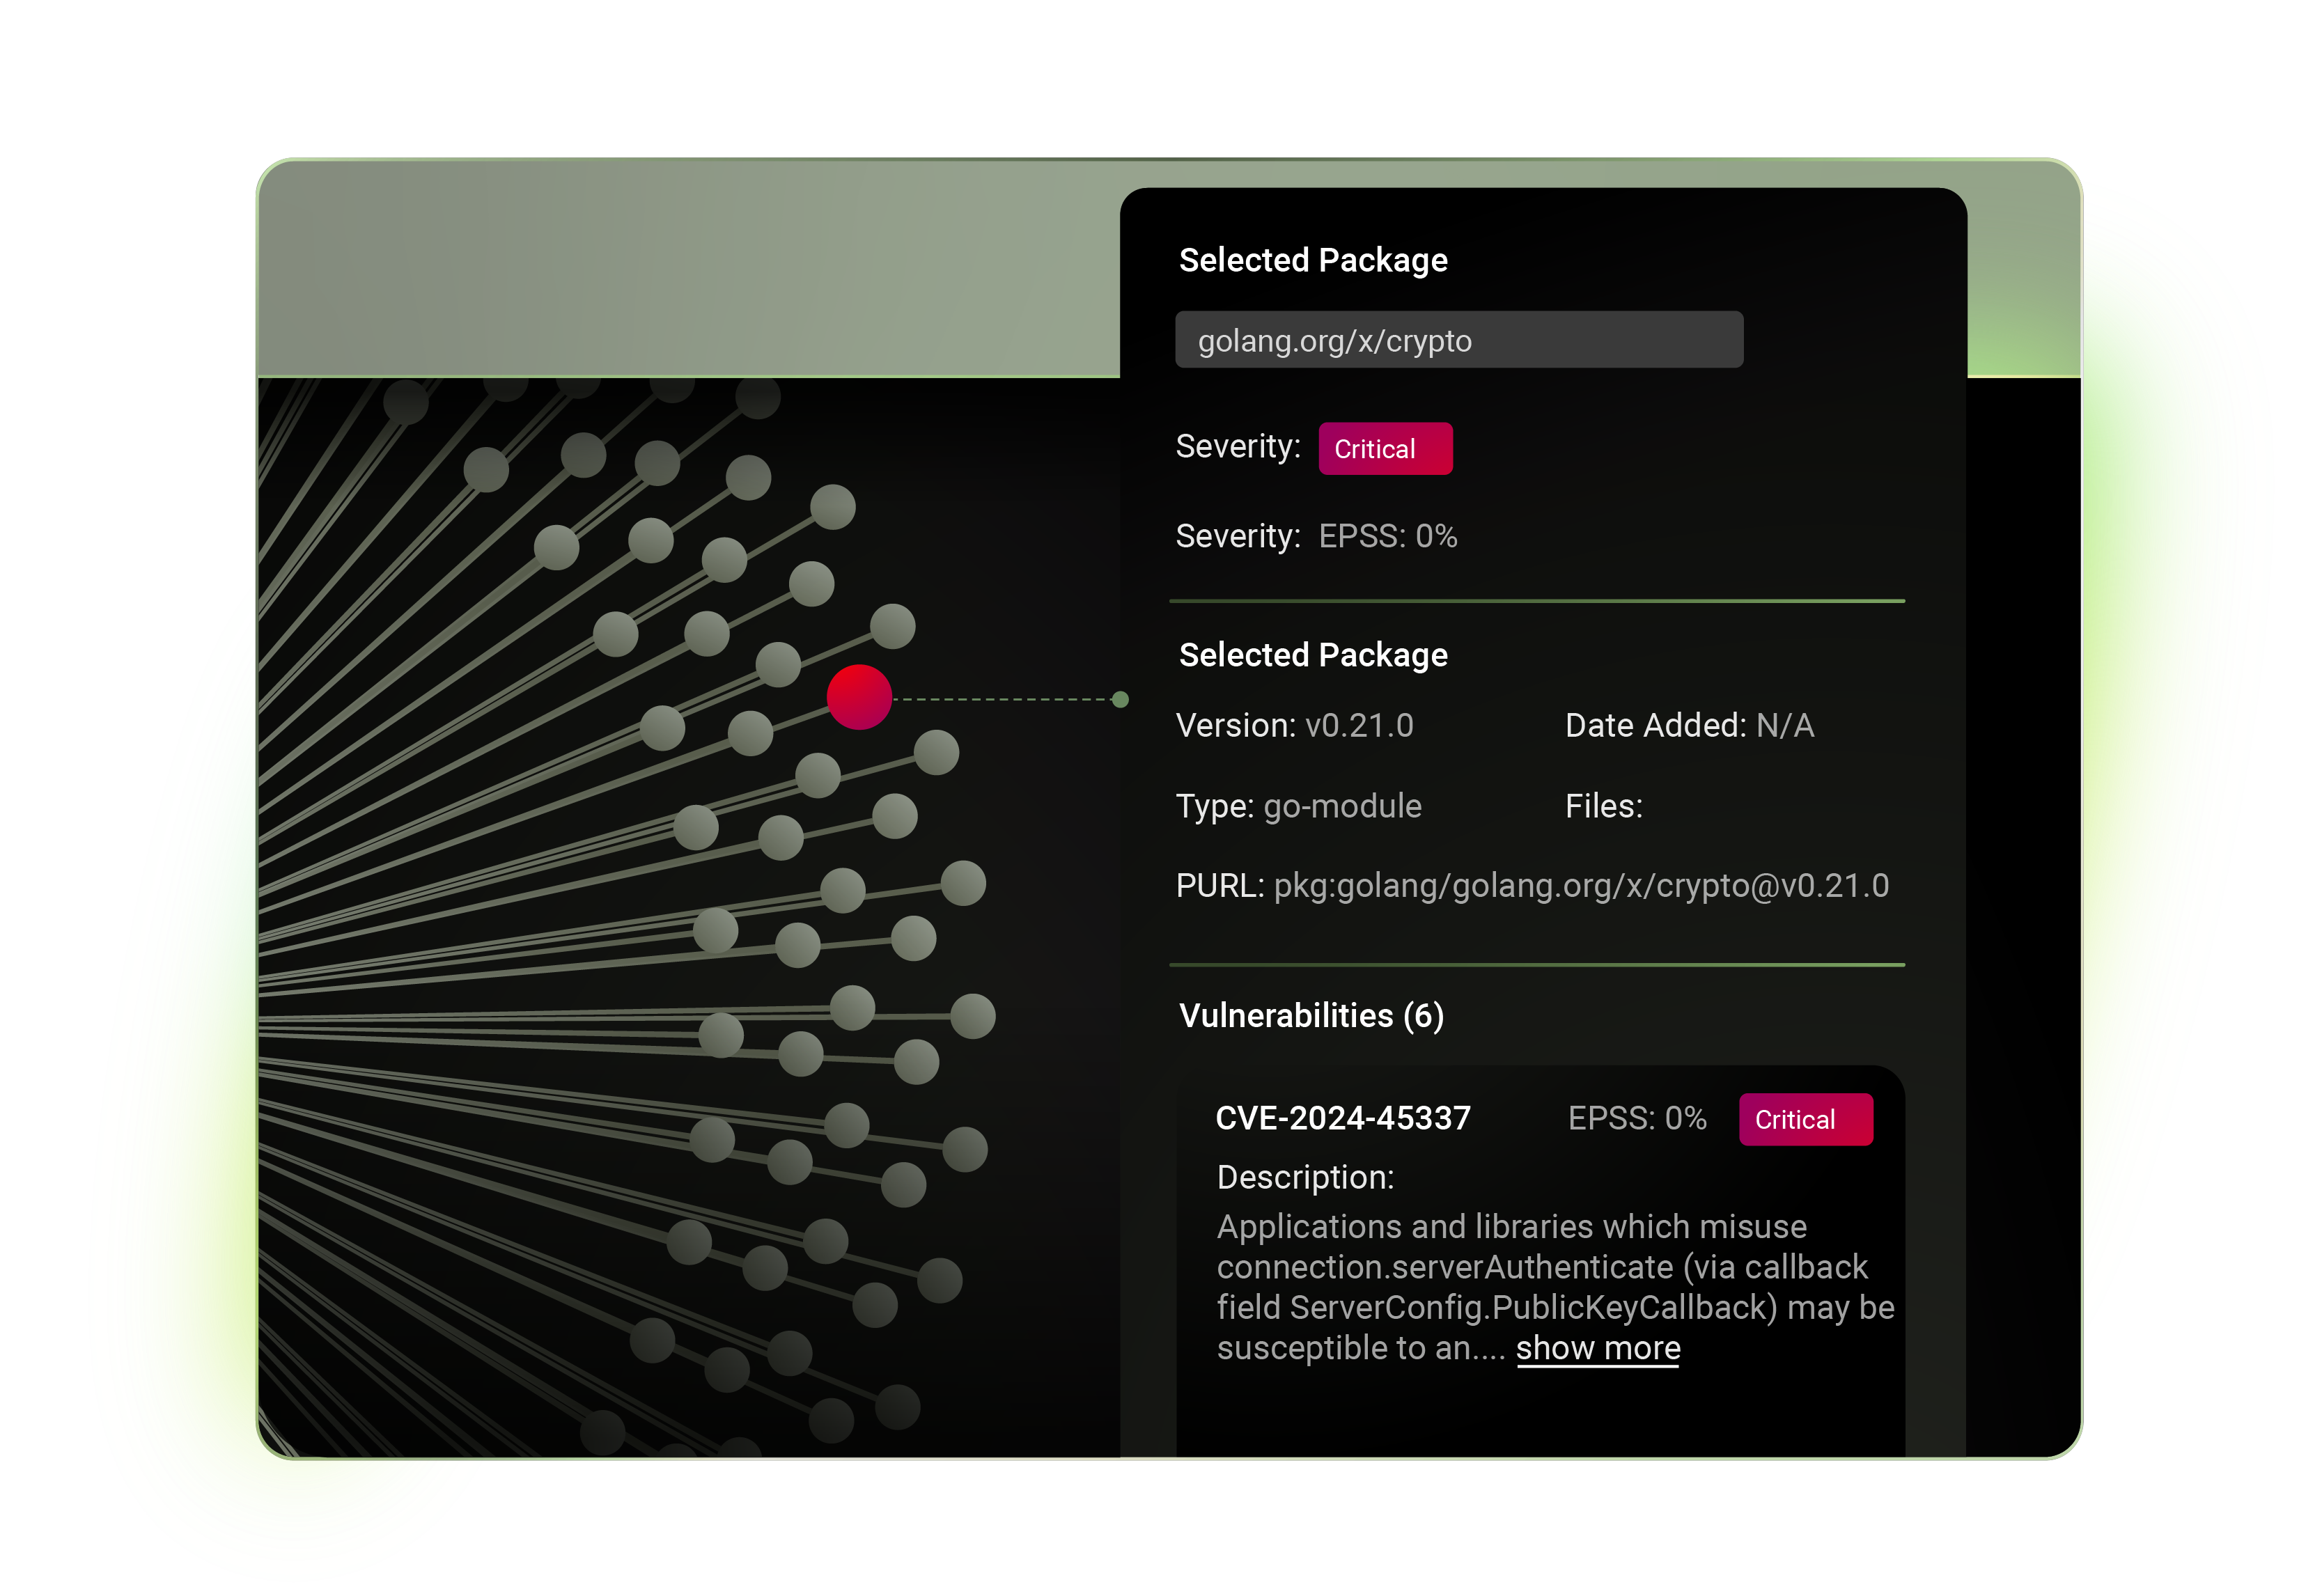Click the golang.org/x/crypto package field
Image resolution: width=2322 pixels, height=1596 pixels.
(1458, 340)
